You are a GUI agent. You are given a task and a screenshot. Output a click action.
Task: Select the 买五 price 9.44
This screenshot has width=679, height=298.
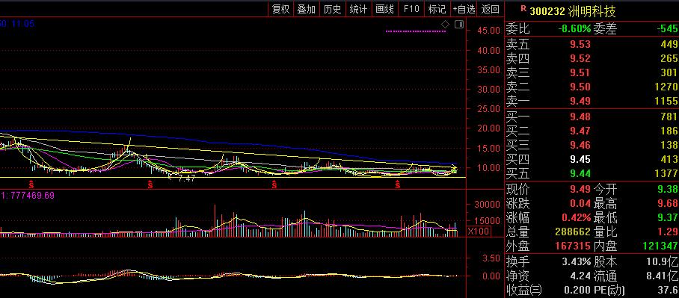(580, 174)
